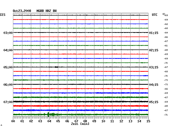The image size is (169, 128).
Task: Click minute 15 on the time axis
Action: [x=148, y=121]
